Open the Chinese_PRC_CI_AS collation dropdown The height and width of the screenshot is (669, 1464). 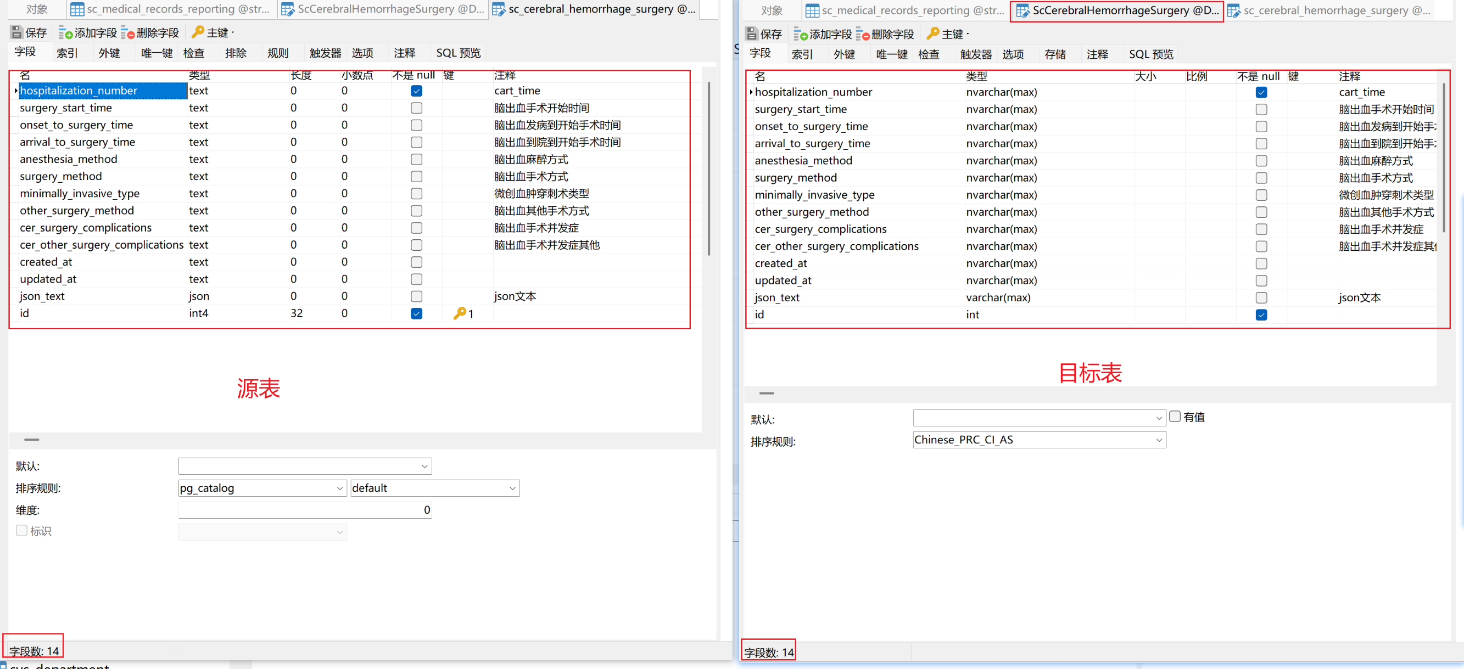1039,440
